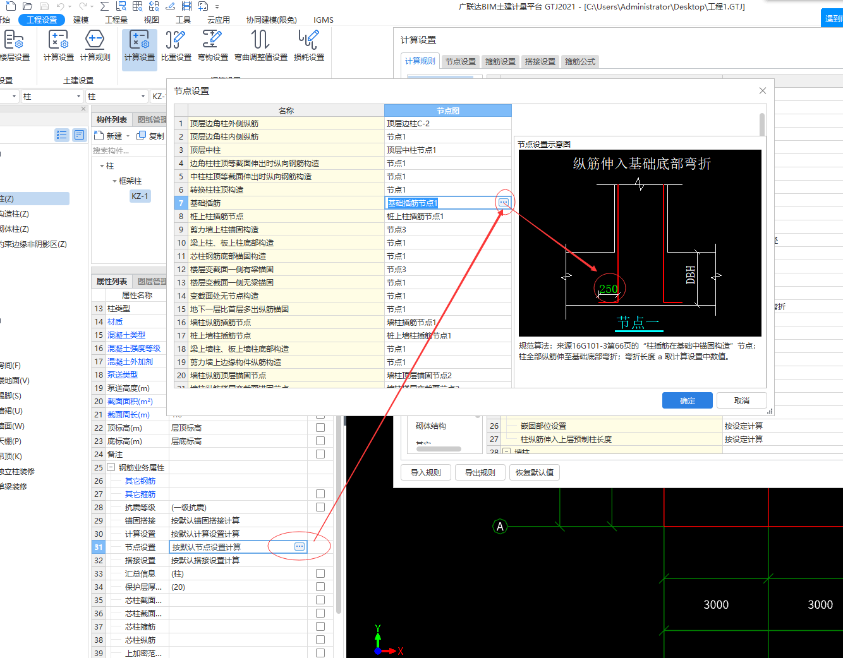
Task: Switch to the bullet list view icon
Action: [61, 135]
